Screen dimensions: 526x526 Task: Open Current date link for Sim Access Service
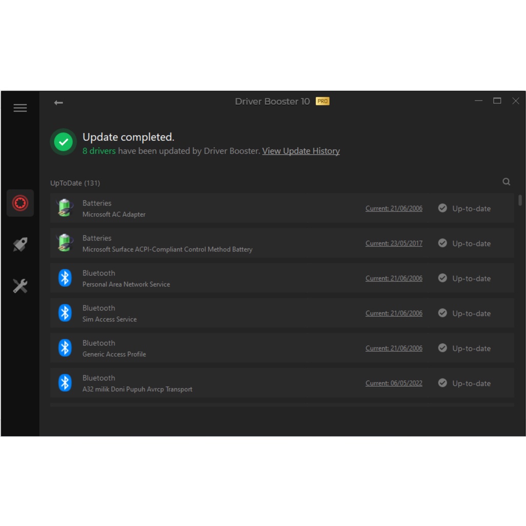click(394, 313)
